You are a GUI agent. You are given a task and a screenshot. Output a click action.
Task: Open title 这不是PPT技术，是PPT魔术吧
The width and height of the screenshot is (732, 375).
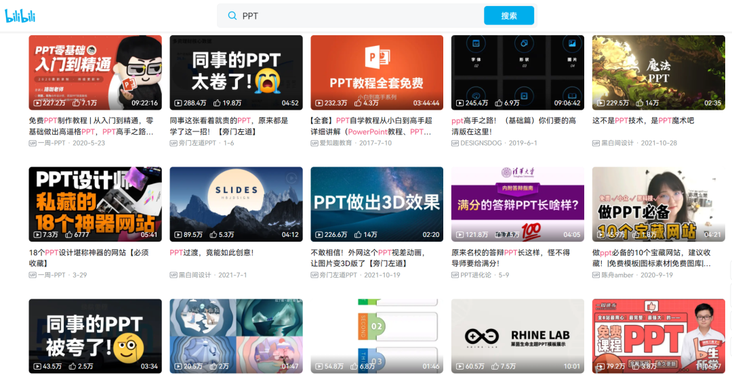point(643,120)
